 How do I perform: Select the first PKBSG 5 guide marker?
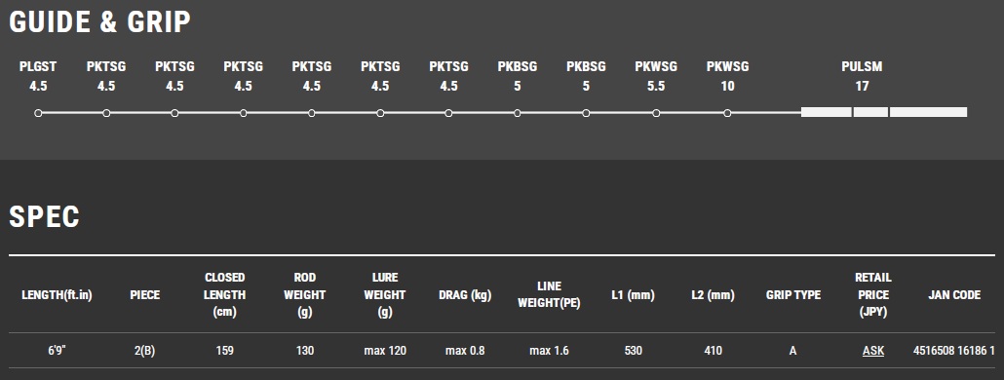(518, 113)
